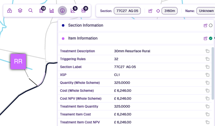Copy the Treament Item Cost value

tap(207, 115)
